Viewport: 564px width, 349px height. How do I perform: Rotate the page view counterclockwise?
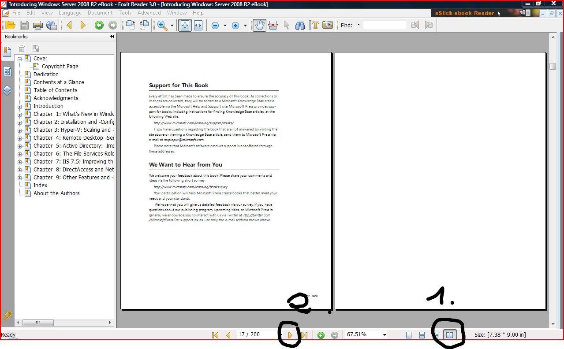pos(144,25)
